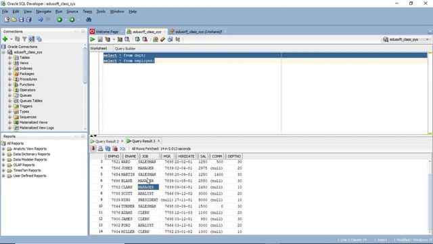The image size is (433, 244).
Task: Click the Explain Plan icon in worksheet toolbar
Action: click(x=108, y=39)
